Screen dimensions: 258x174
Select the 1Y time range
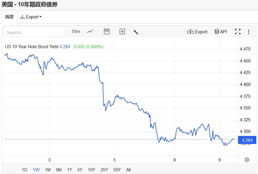pyautogui.click(x=69, y=170)
